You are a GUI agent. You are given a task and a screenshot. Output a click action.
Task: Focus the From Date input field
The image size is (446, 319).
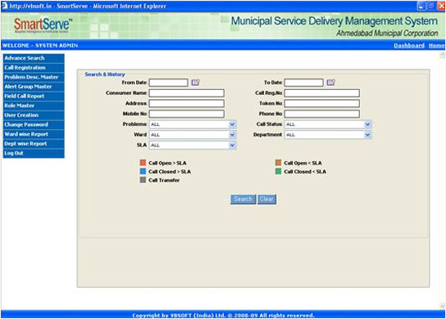(169, 83)
